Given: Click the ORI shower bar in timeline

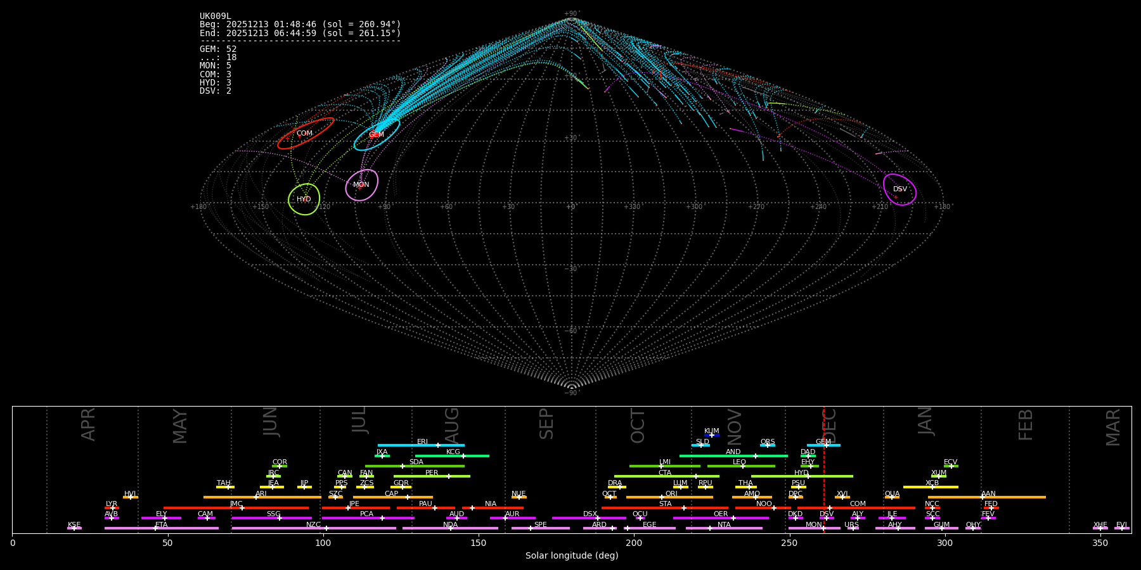Looking at the screenshot, I should click(669, 497).
